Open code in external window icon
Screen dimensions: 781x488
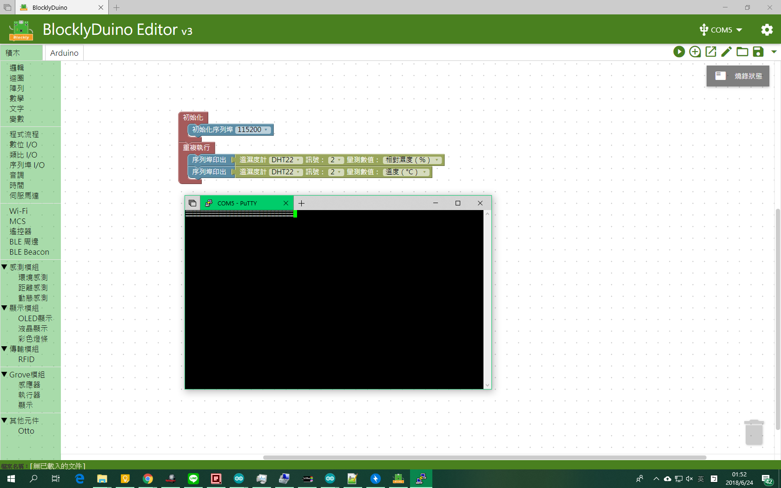click(711, 52)
